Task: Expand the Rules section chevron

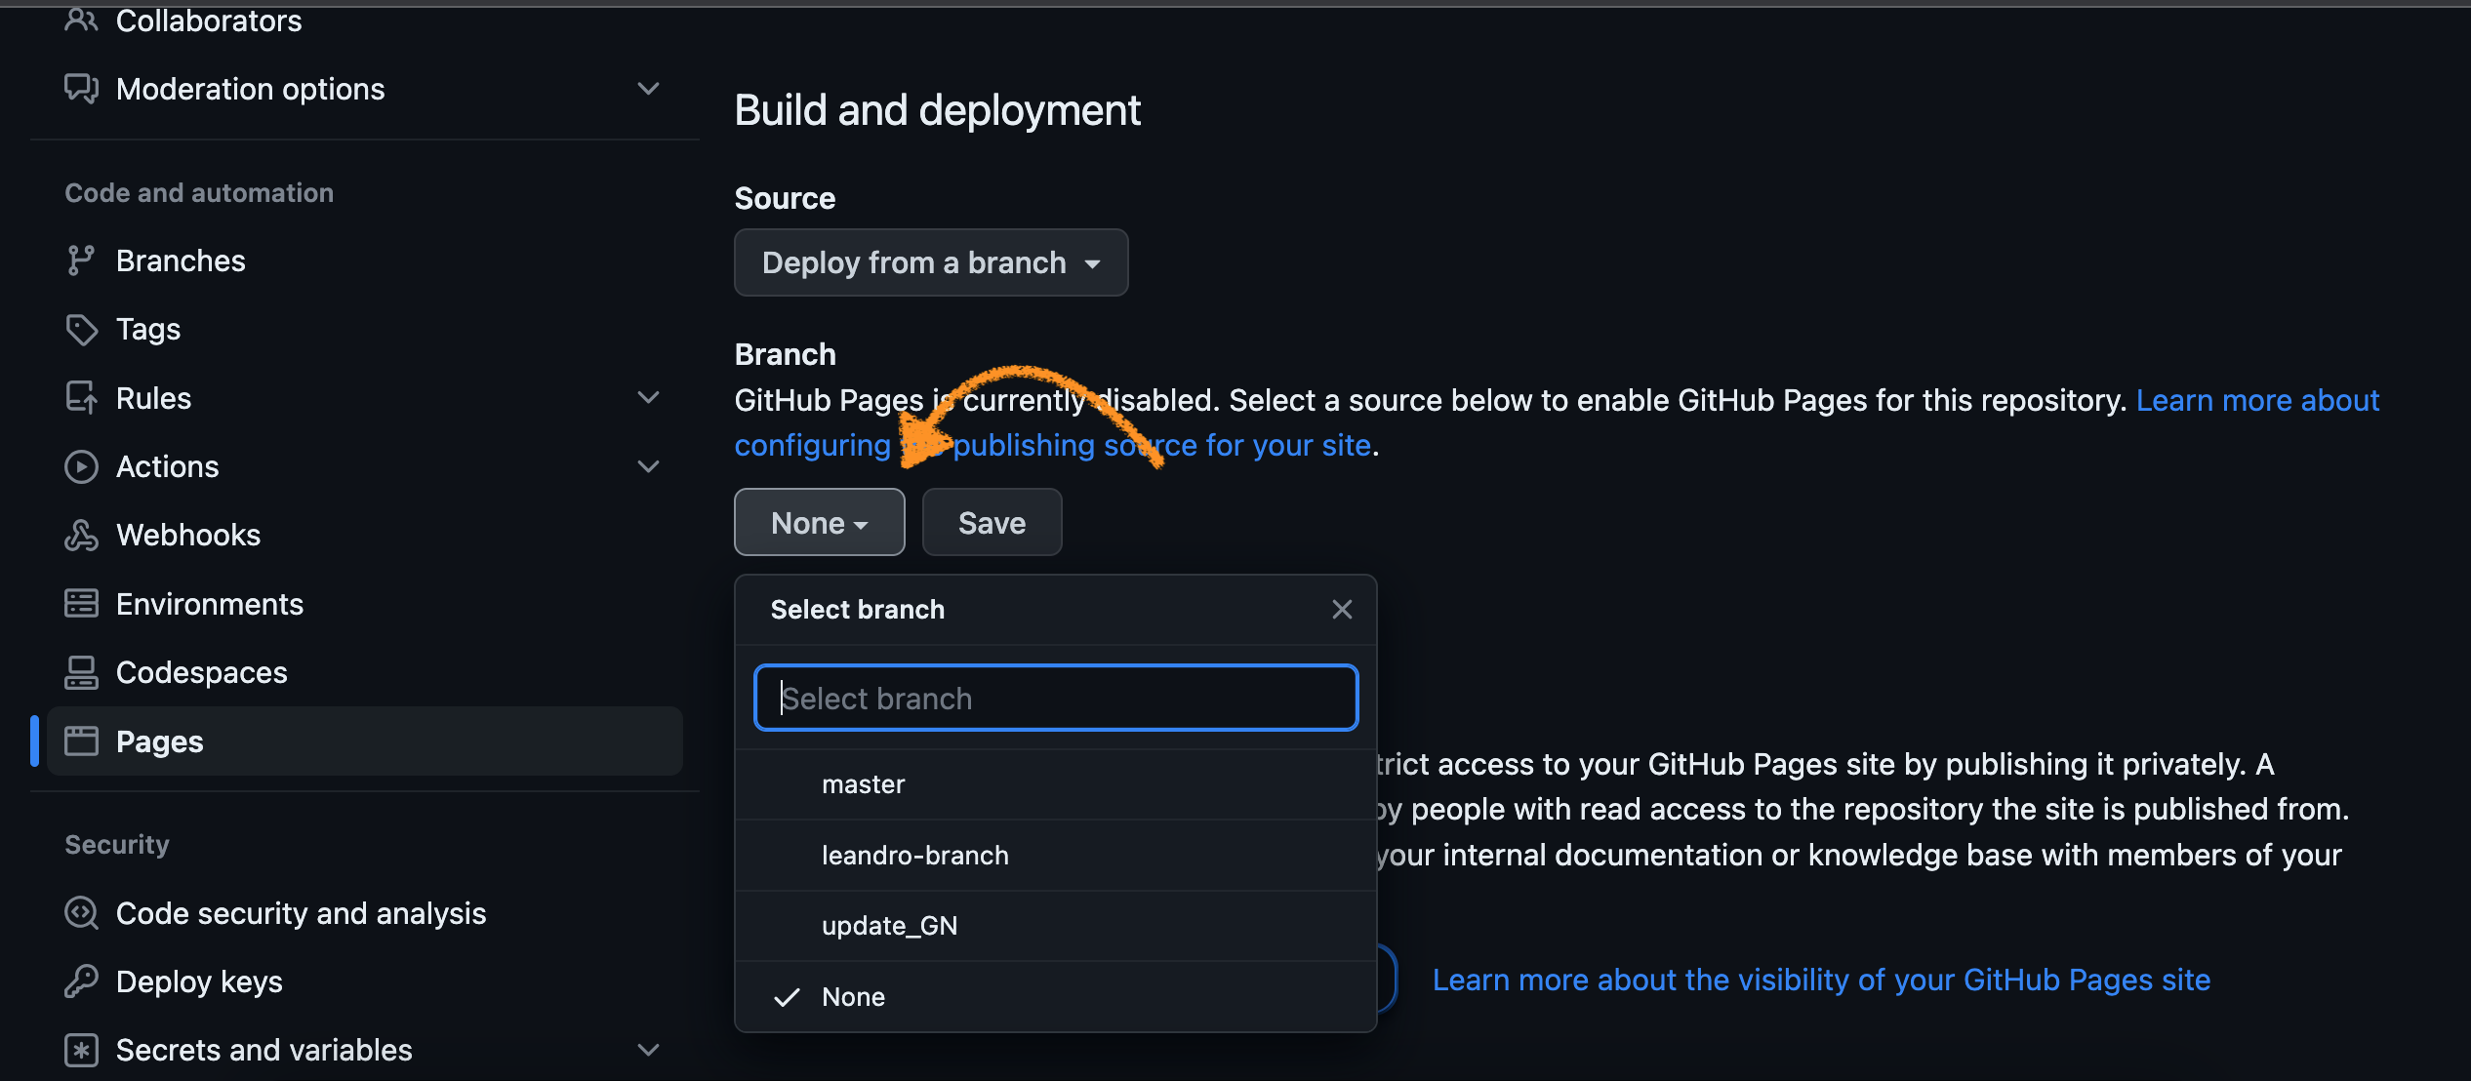Action: pos(648,398)
